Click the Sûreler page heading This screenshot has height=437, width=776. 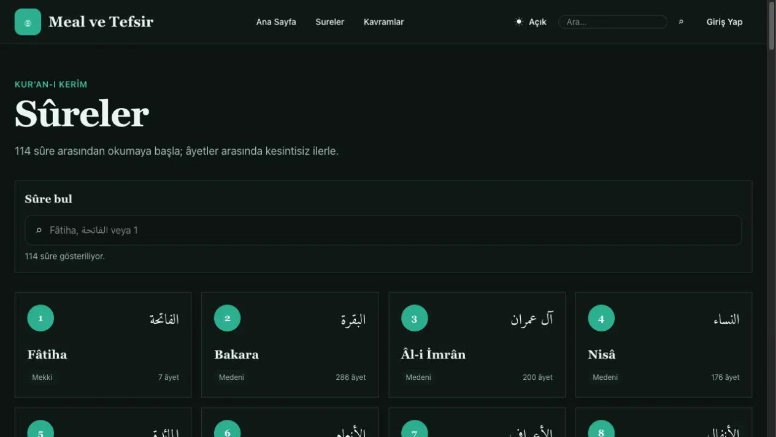[x=82, y=114]
